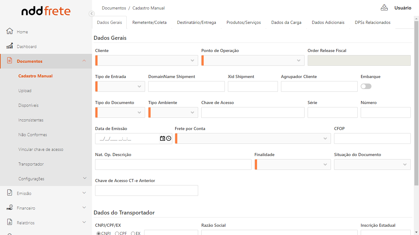
Task: Expand the Configurações submenu
Action: pyautogui.click(x=85, y=178)
